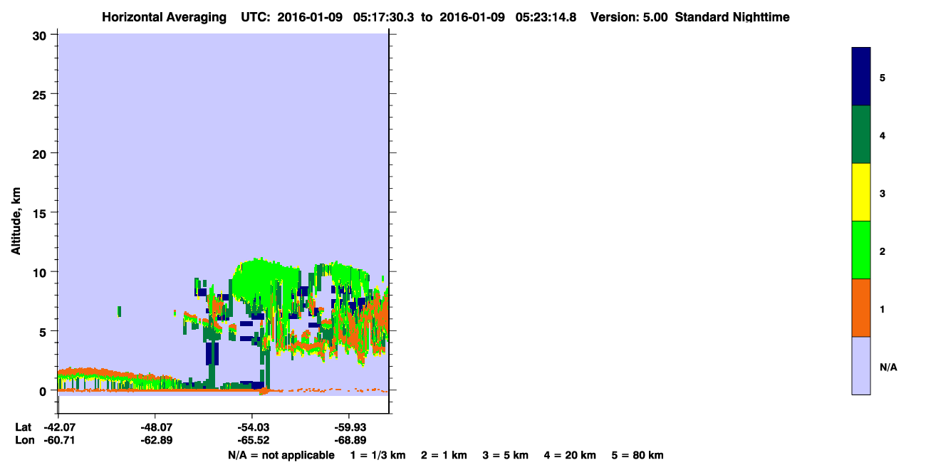Click the y-axis tick label 0
The height and width of the screenshot is (475, 926).
point(44,391)
